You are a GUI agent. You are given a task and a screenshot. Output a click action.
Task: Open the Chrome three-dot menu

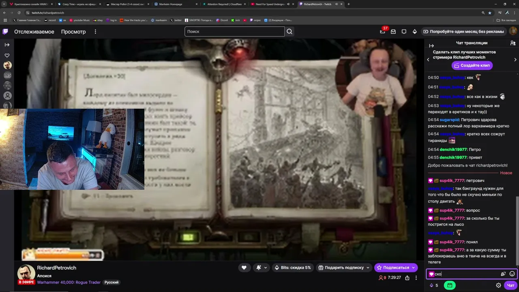point(515,13)
